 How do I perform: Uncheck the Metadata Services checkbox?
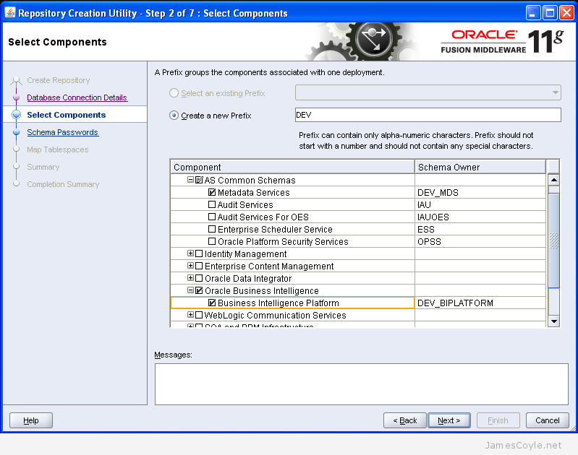212,192
